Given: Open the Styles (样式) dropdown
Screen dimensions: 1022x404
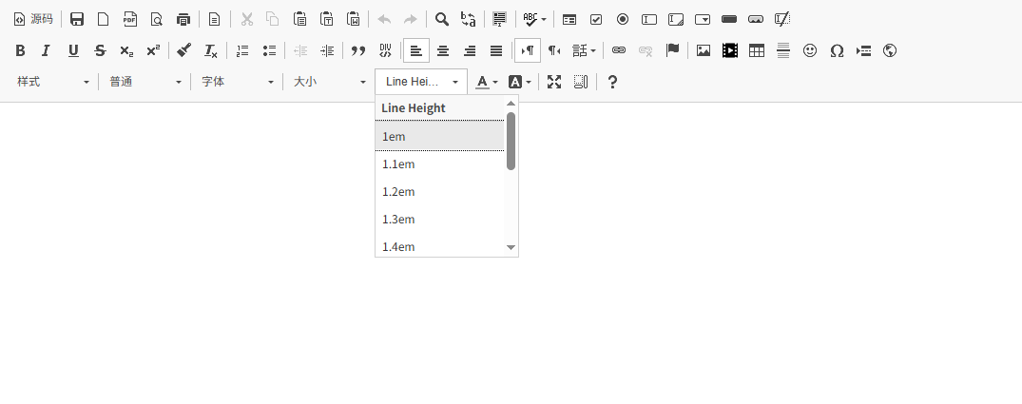Looking at the screenshot, I should (x=53, y=82).
